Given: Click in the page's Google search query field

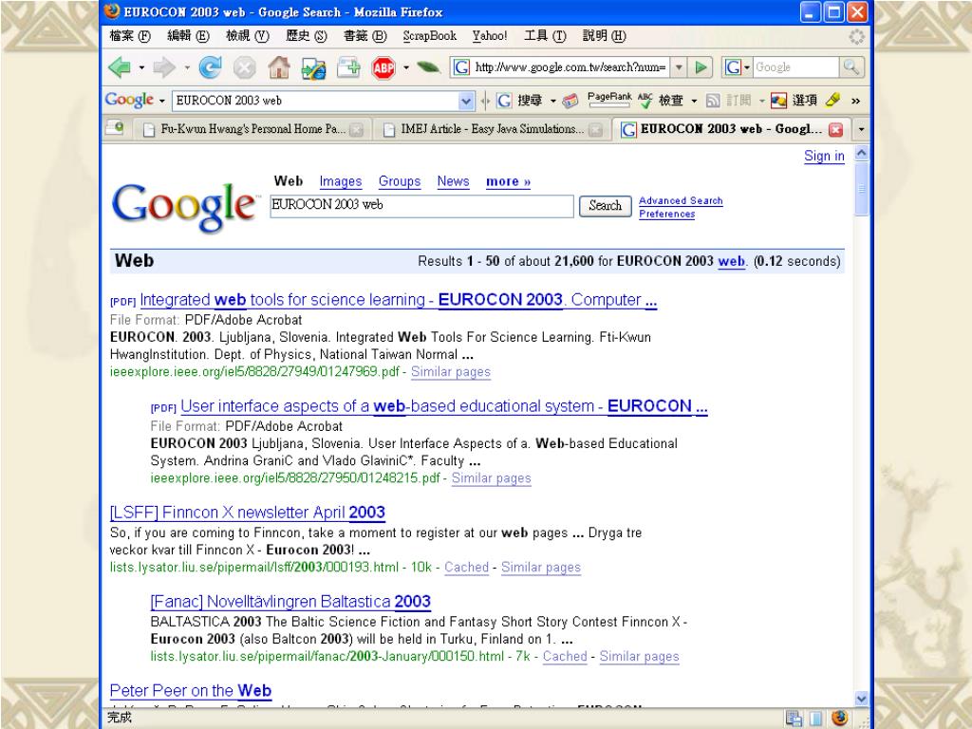Looking at the screenshot, I should pos(421,206).
